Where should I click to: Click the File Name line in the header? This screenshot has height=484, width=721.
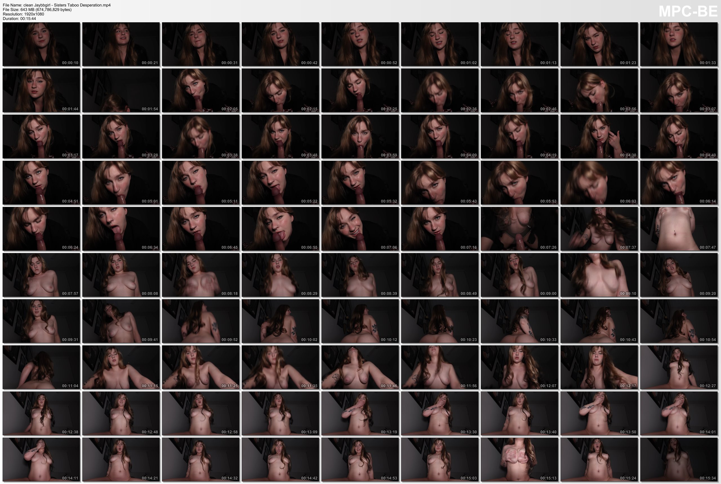(57, 5)
